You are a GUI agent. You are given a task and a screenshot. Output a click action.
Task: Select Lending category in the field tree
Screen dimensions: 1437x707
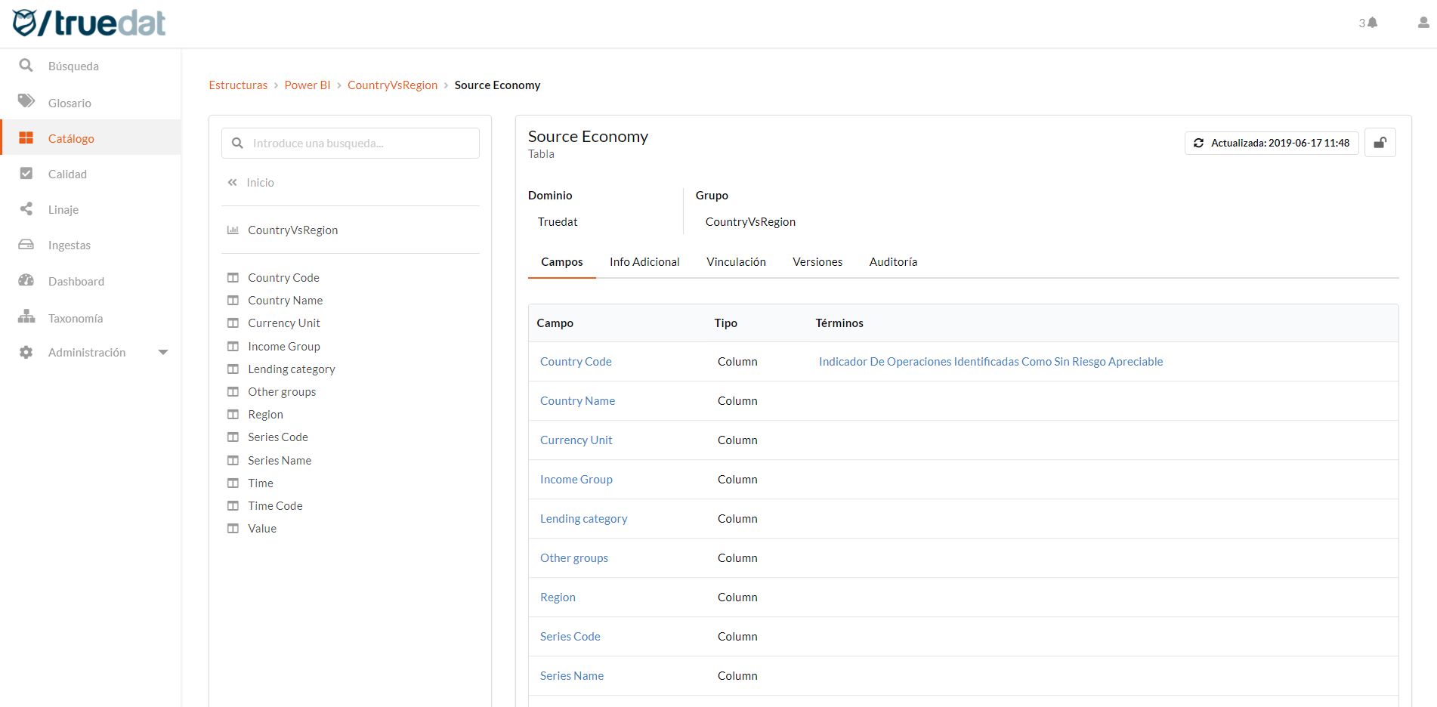click(x=291, y=369)
